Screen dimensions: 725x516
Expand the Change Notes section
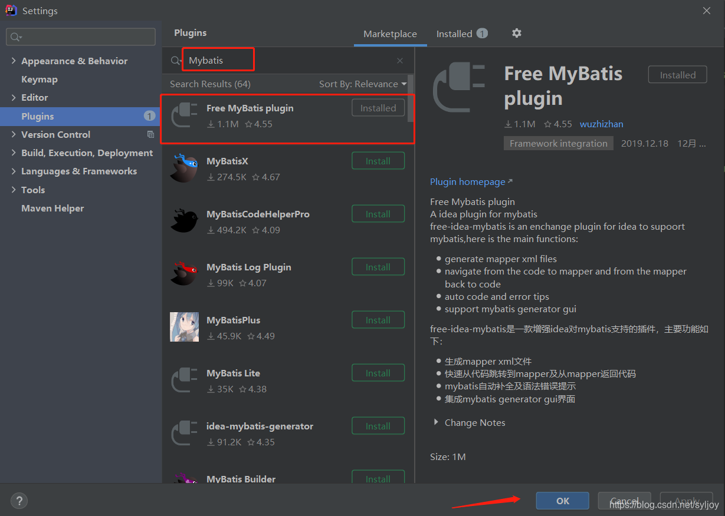(x=437, y=422)
